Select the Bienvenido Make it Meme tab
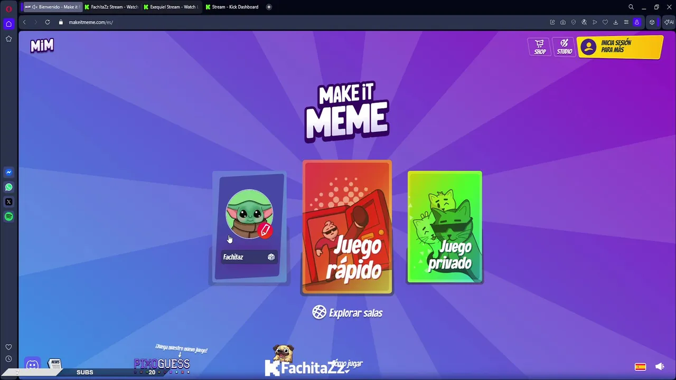 click(x=52, y=7)
